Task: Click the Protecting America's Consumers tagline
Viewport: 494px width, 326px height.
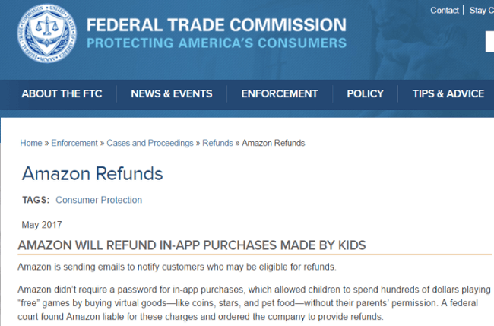Action: click(x=217, y=43)
